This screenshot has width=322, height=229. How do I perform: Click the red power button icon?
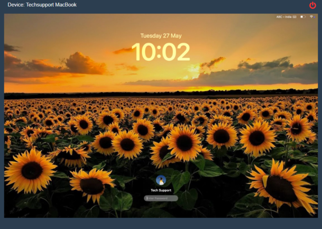pos(312,5)
